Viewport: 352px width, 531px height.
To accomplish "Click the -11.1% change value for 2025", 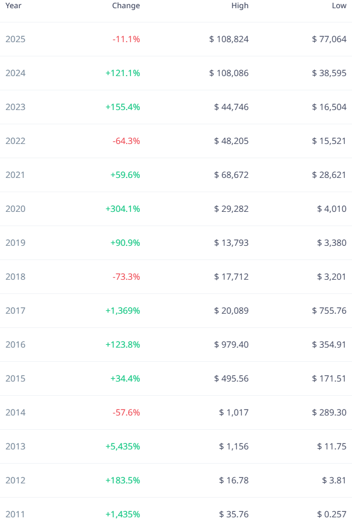I will click(x=126, y=39).
